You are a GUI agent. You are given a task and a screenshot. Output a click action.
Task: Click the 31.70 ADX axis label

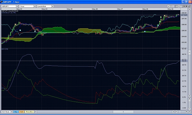click(184, 70)
